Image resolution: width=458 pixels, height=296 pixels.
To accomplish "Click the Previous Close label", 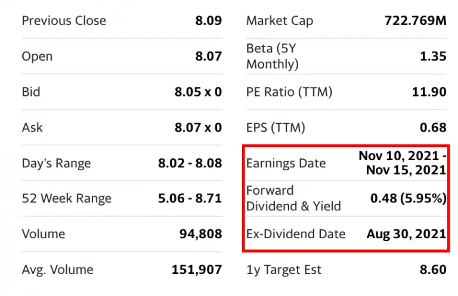I will point(64,21).
